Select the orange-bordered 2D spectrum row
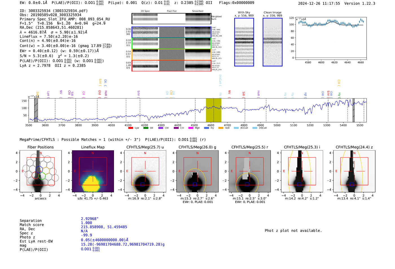 (172, 54)
